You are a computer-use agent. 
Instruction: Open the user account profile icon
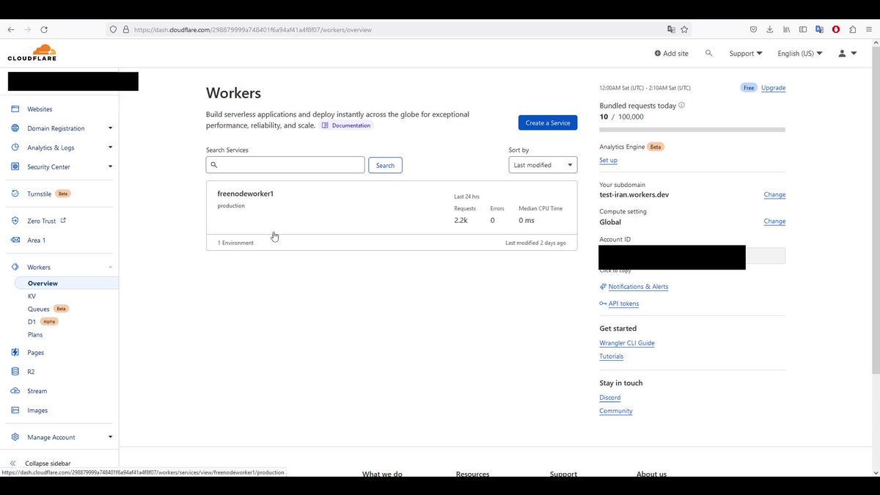[x=842, y=54]
